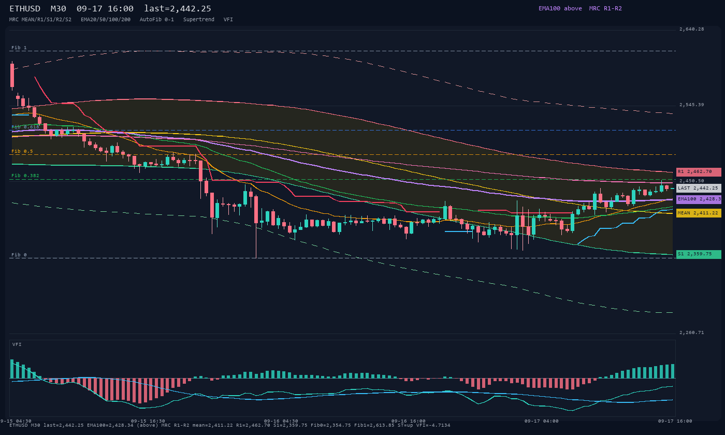Select the LAST 2,442.25 price tag
This screenshot has height=435, width=725.
click(699, 189)
